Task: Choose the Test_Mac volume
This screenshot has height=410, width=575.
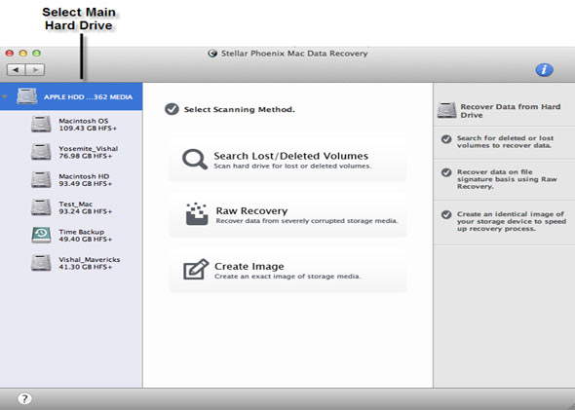Action: (x=71, y=207)
